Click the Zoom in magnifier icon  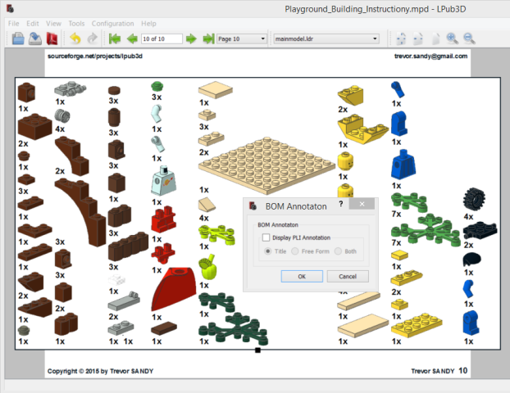(x=452, y=38)
